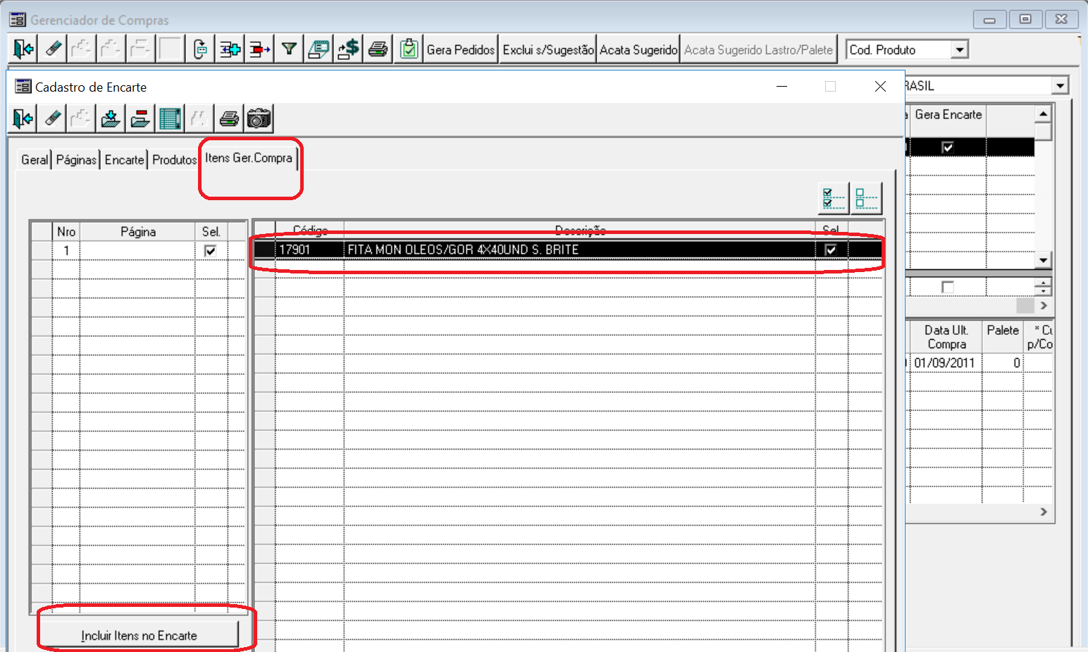
Task: Click the add item icon with blue plus
Action: pos(230,49)
